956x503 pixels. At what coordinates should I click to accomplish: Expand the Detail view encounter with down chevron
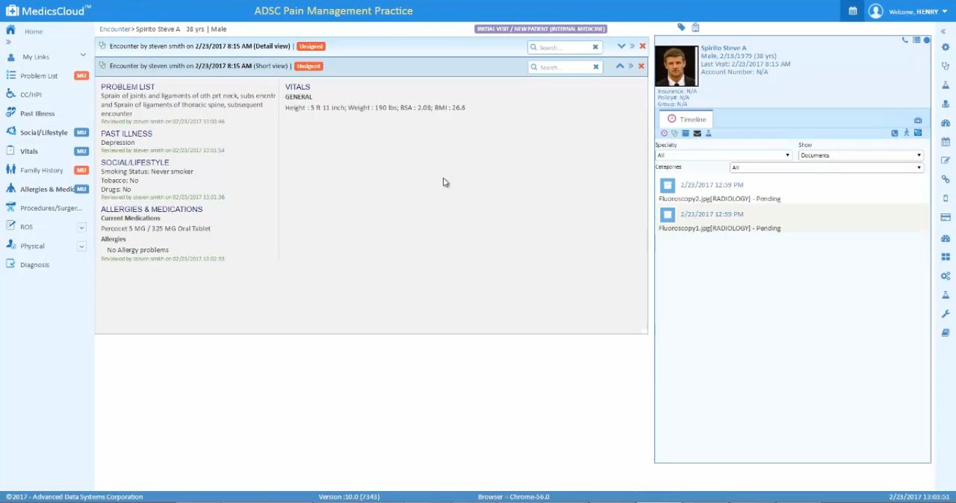coord(621,46)
